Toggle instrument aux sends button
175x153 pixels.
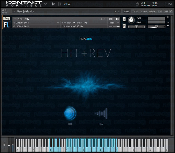[x=168, y=23]
